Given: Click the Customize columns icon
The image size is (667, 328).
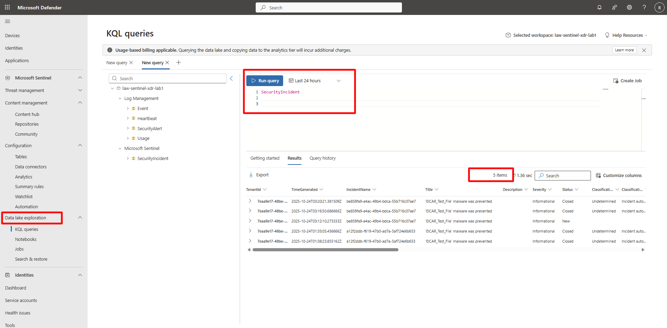Looking at the screenshot, I should (598, 175).
